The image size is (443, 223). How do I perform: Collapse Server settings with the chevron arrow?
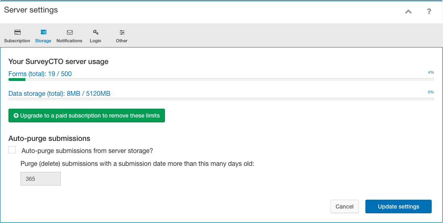pyautogui.click(x=408, y=12)
